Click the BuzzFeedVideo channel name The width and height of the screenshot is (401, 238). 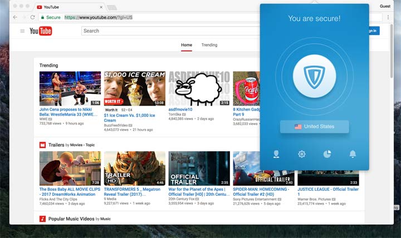coord(116,125)
